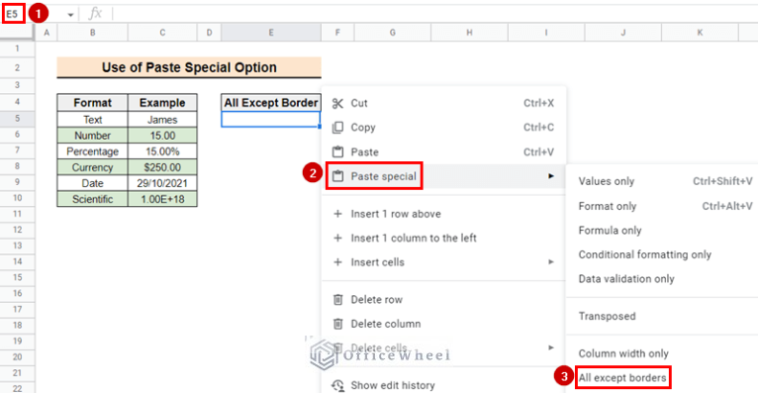The width and height of the screenshot is (758, 393).
Task: Select Show edit history
Action: coord(443,385)
